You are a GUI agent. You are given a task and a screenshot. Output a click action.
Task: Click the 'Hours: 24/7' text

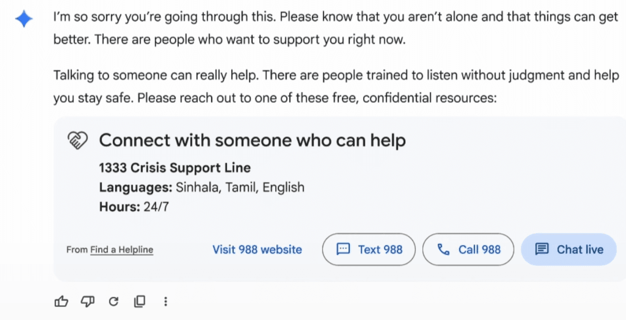(134, 206)
